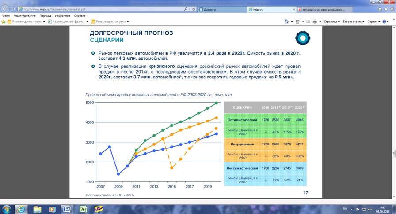Switch to the Диалоги tab

222,10
